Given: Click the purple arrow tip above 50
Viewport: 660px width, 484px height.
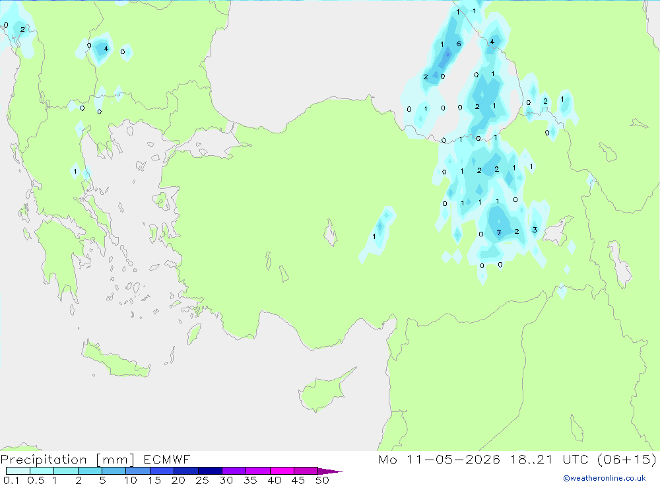Looking at the screenshot, I should (329, 471).
